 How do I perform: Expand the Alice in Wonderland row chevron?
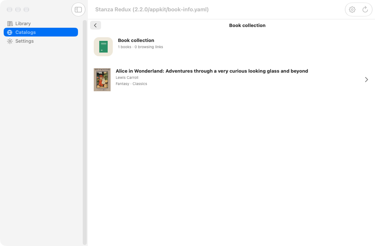tap(366, 80)
